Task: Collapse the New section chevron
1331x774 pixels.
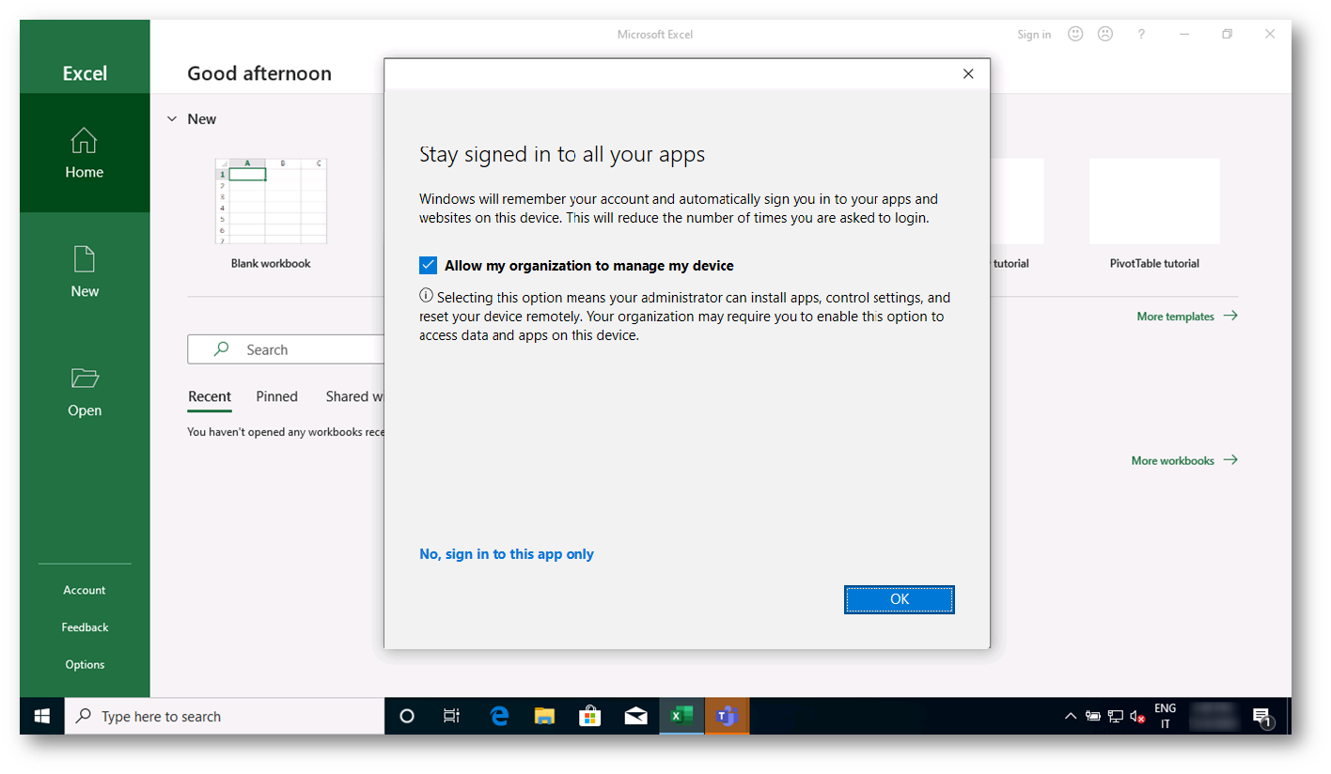Action: pyautogui.click(x=172, y=119)
